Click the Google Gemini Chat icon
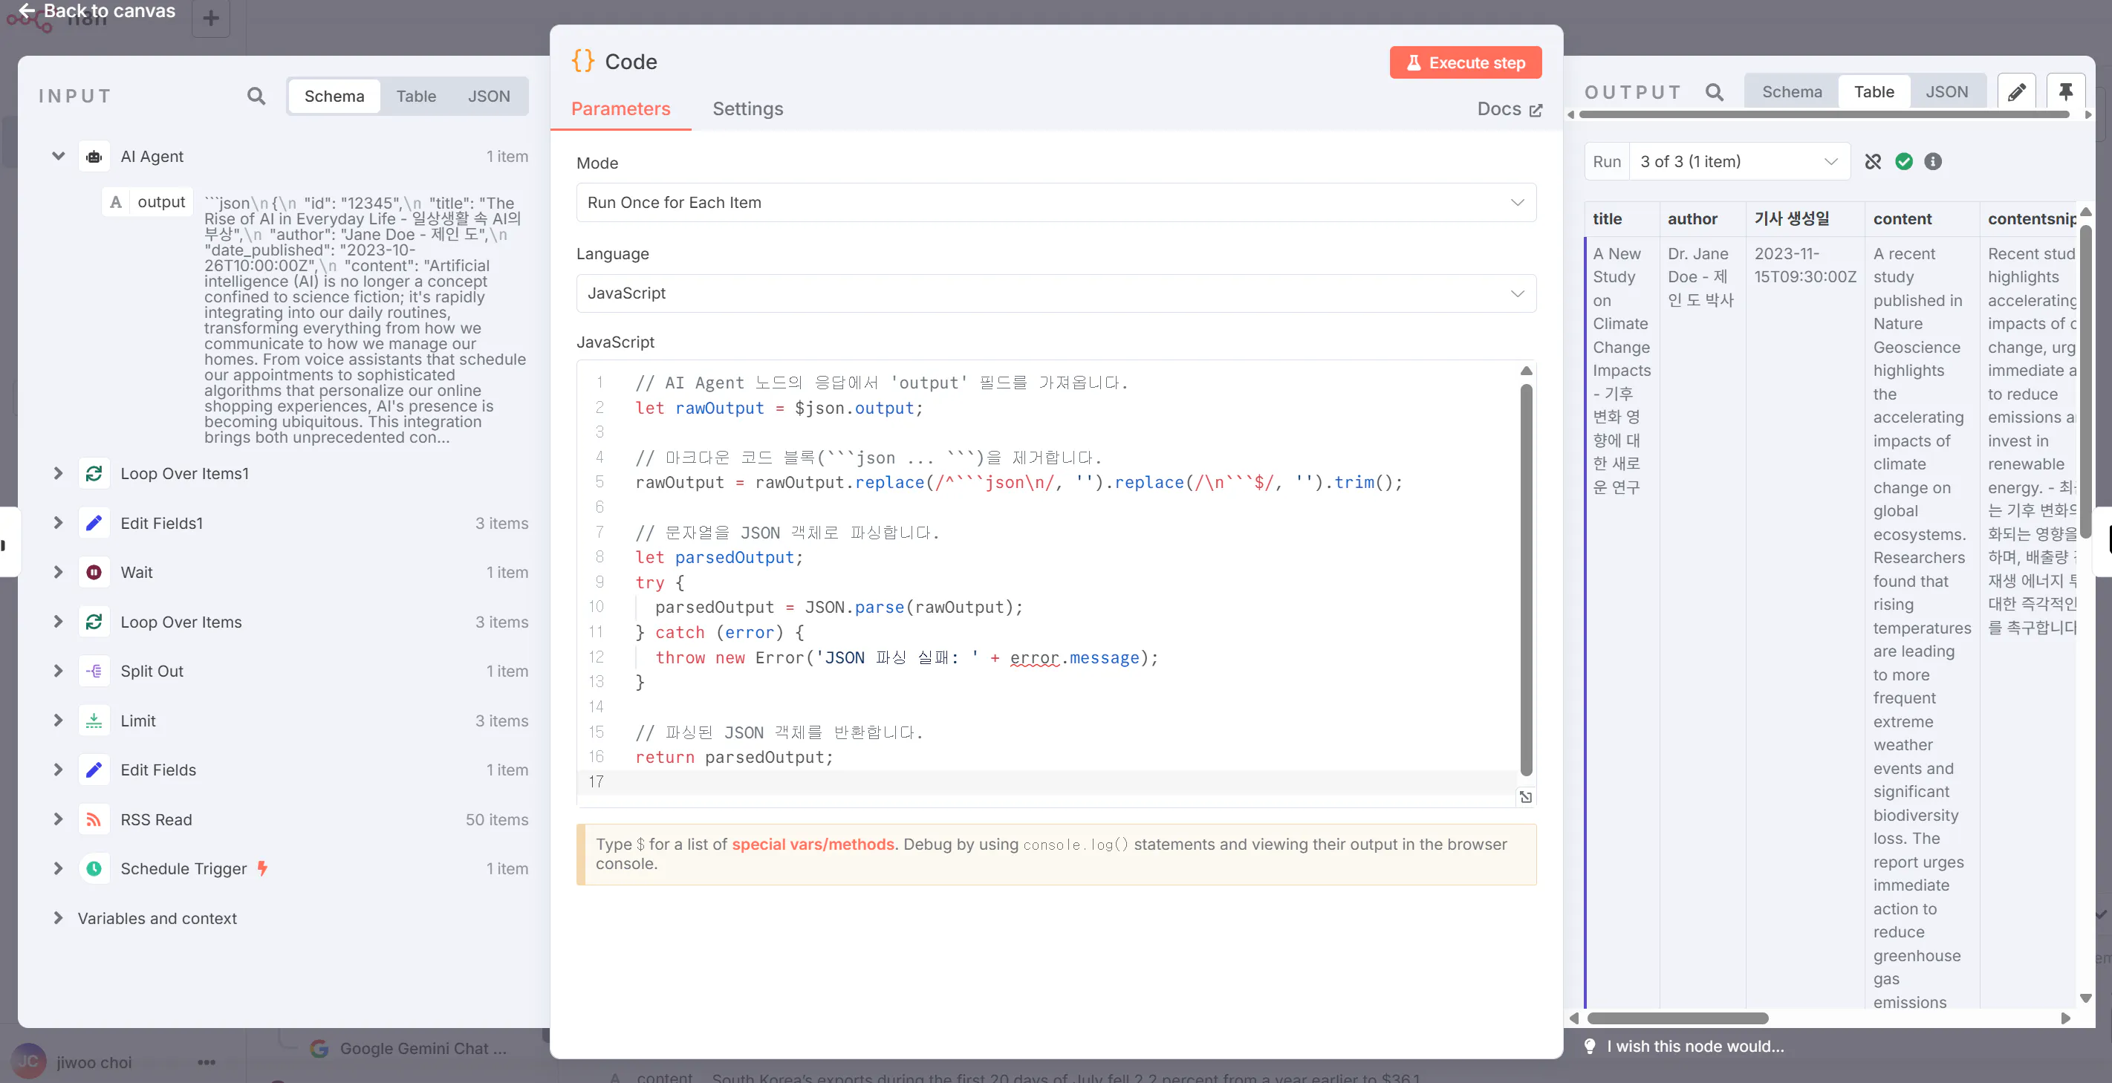The width and height of the screenshot is (2112, 1083). tap(319, 1049)
